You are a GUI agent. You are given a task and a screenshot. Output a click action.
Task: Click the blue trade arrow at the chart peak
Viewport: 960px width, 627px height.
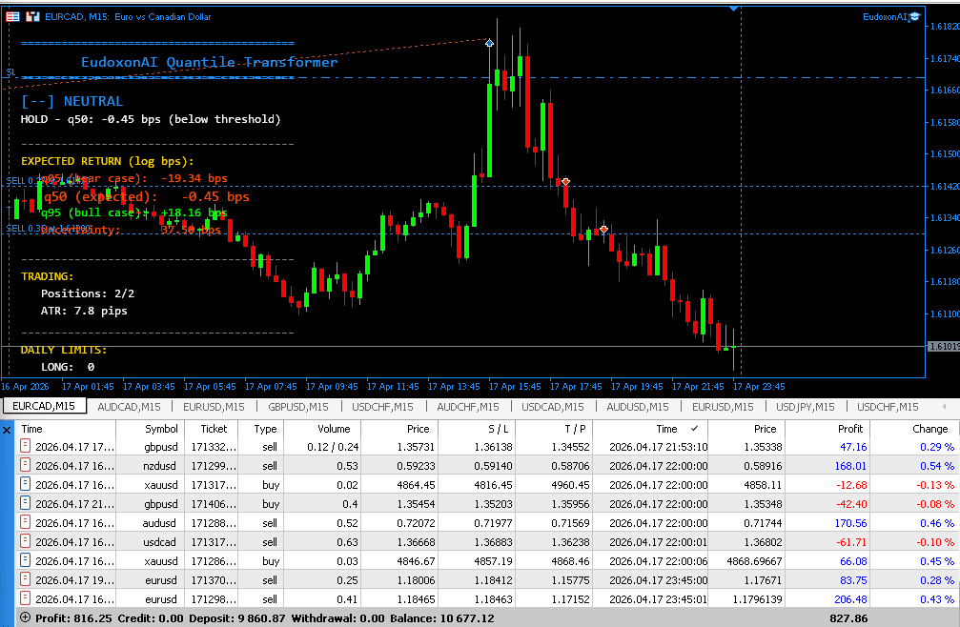point(489,43)
